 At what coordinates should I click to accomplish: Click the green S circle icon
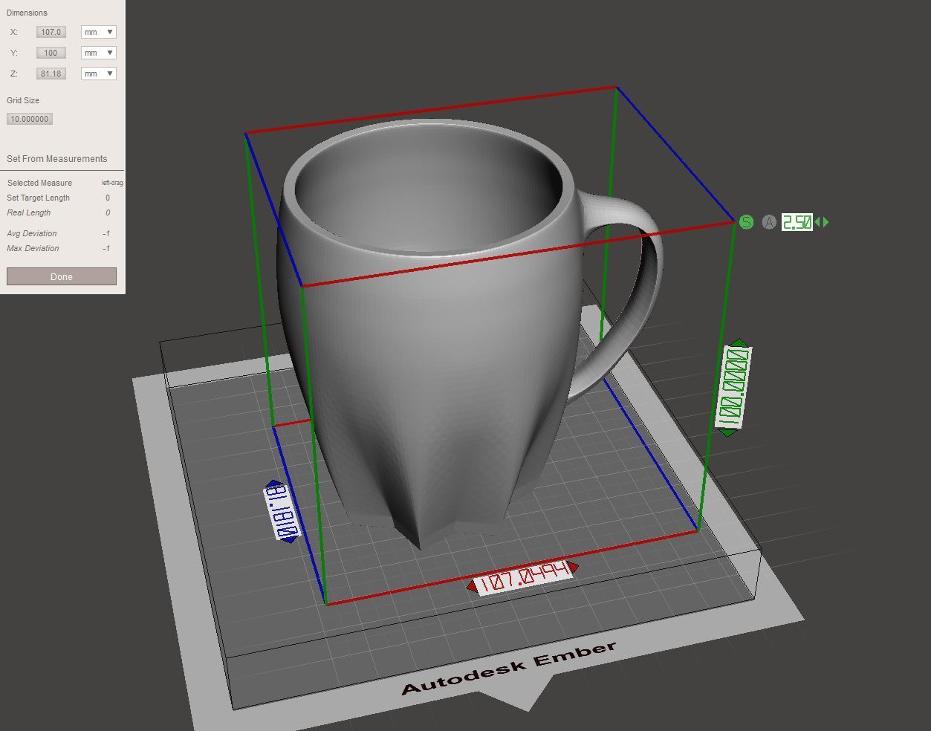point(746,221)
